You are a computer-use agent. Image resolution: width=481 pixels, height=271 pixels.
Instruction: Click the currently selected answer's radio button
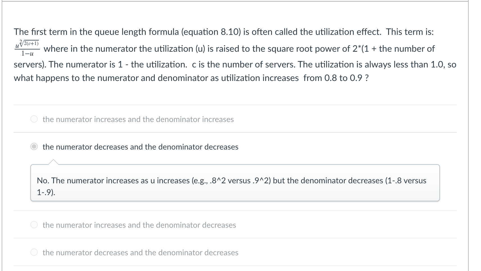tap(34, 146)
